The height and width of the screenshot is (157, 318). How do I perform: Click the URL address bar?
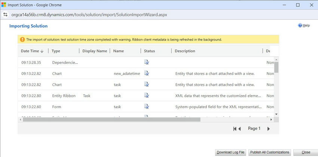[89, 15]
